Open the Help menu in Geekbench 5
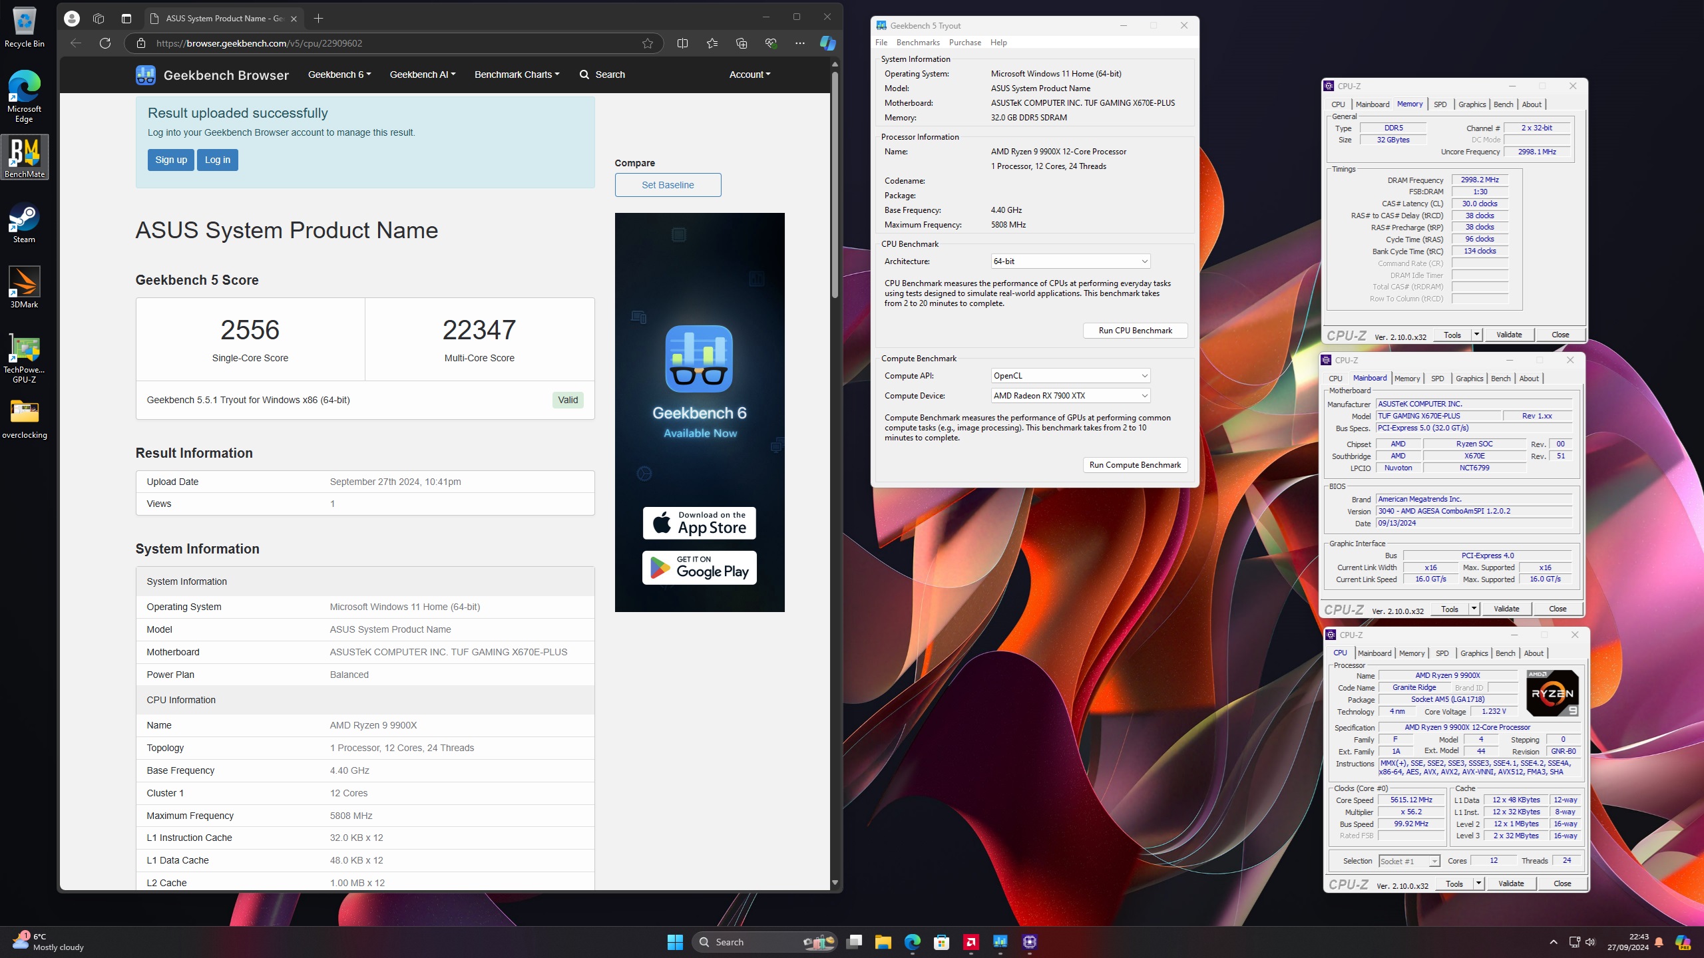1704x958 pixels. click(x=998, y=43)
